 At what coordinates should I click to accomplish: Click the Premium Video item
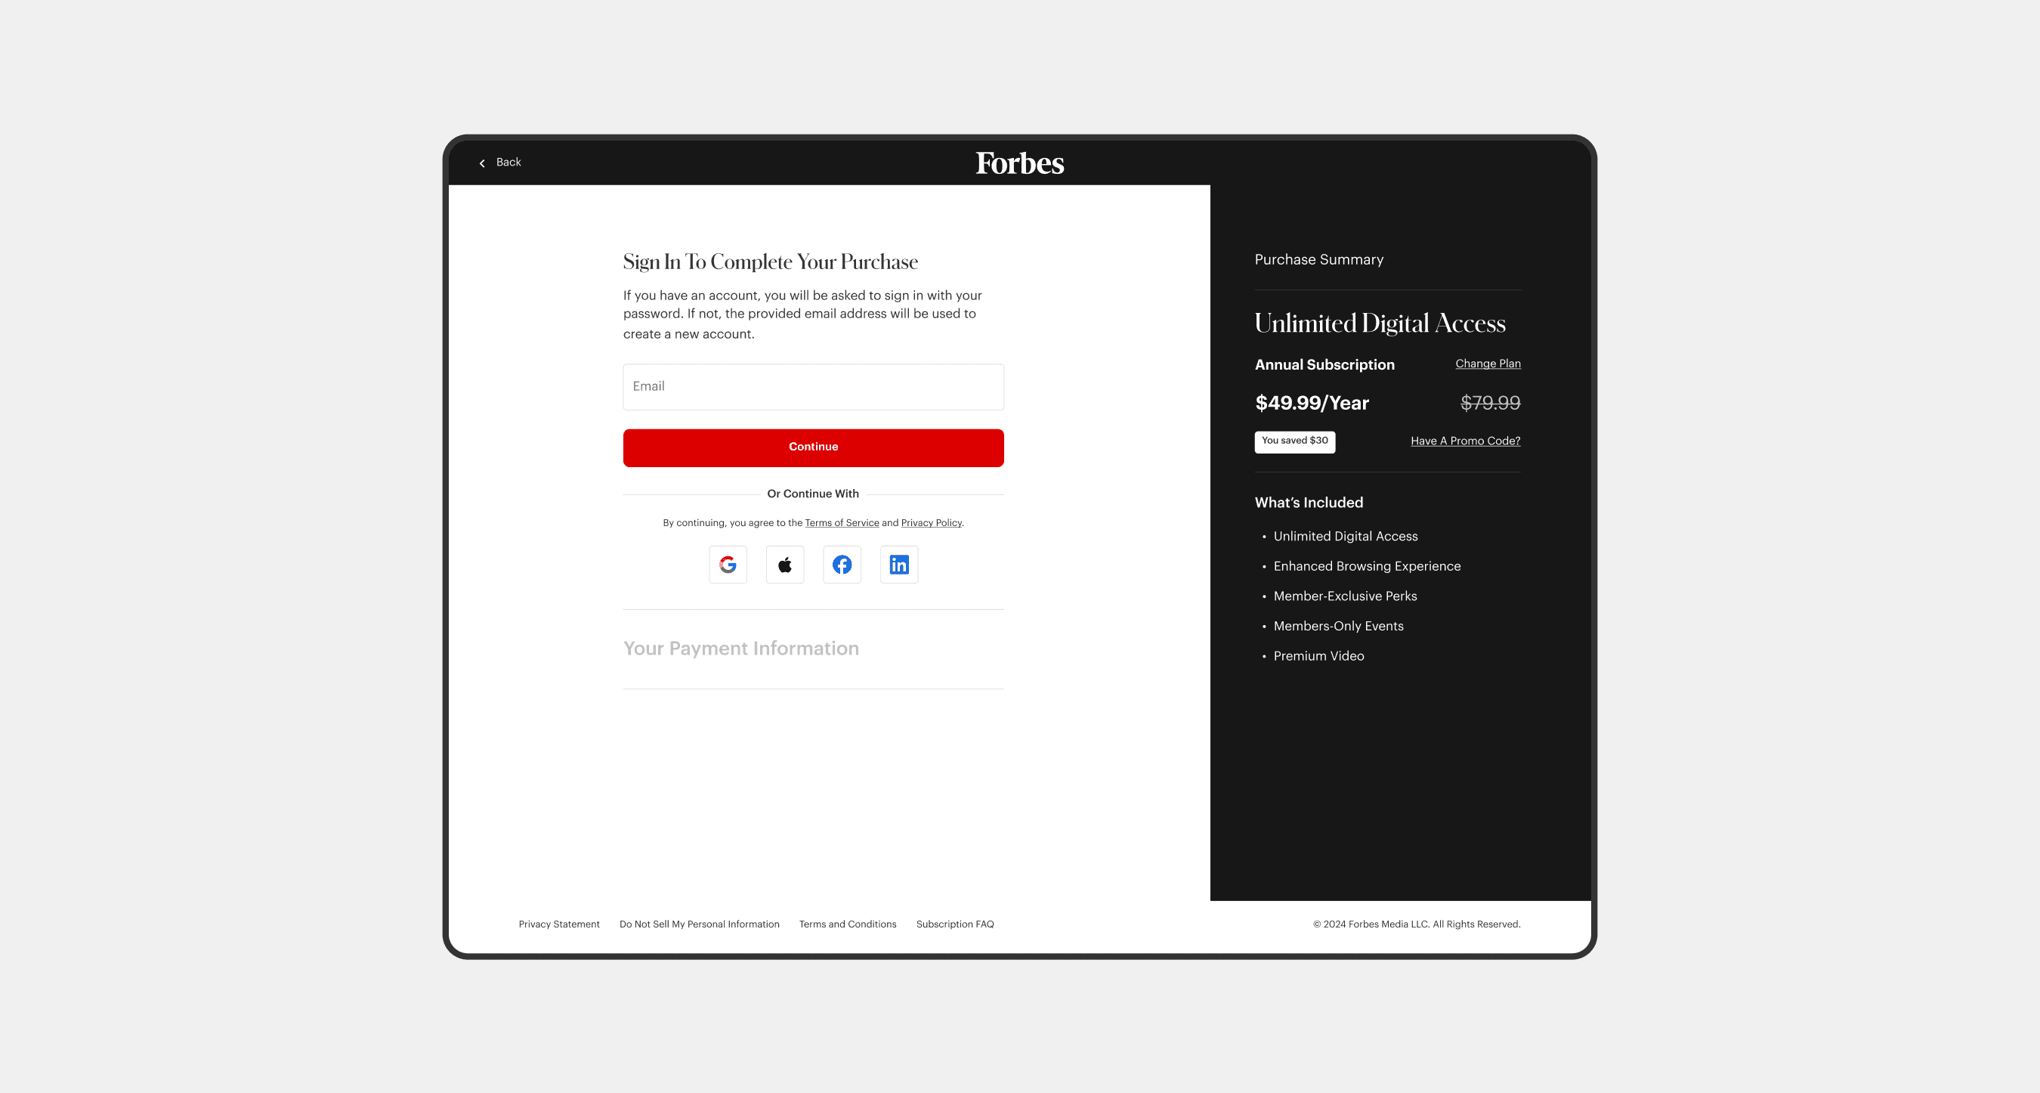point(1318,657)
